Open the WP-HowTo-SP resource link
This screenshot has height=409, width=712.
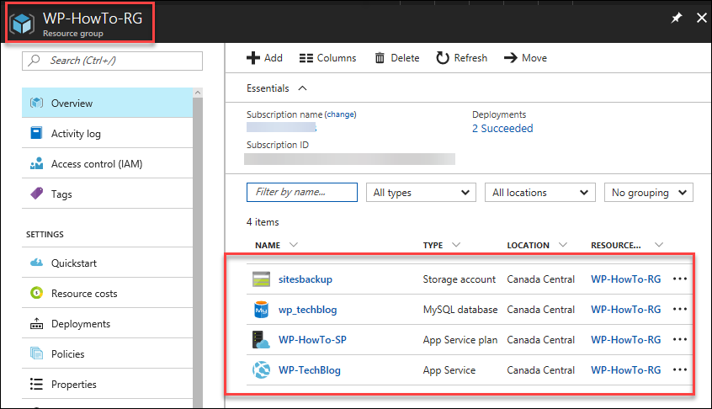(312, 339)
